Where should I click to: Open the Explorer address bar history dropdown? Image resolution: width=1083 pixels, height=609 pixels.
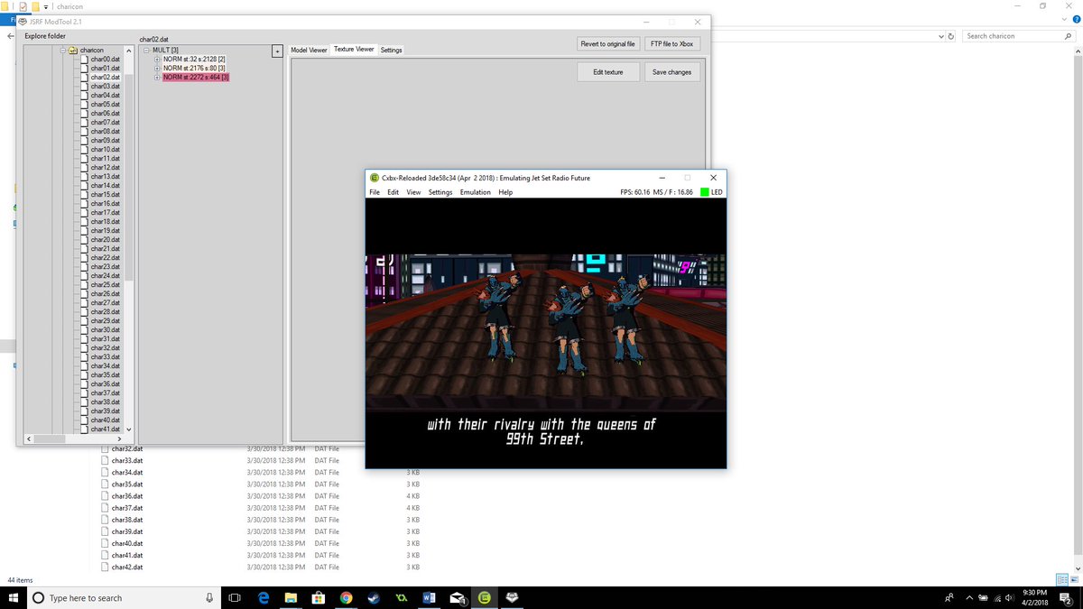click(x=940, y=36)
